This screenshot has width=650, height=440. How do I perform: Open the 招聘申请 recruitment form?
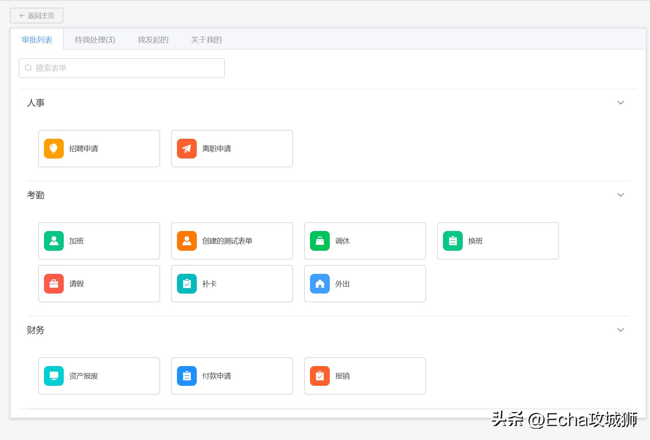[x=99, y=148]
